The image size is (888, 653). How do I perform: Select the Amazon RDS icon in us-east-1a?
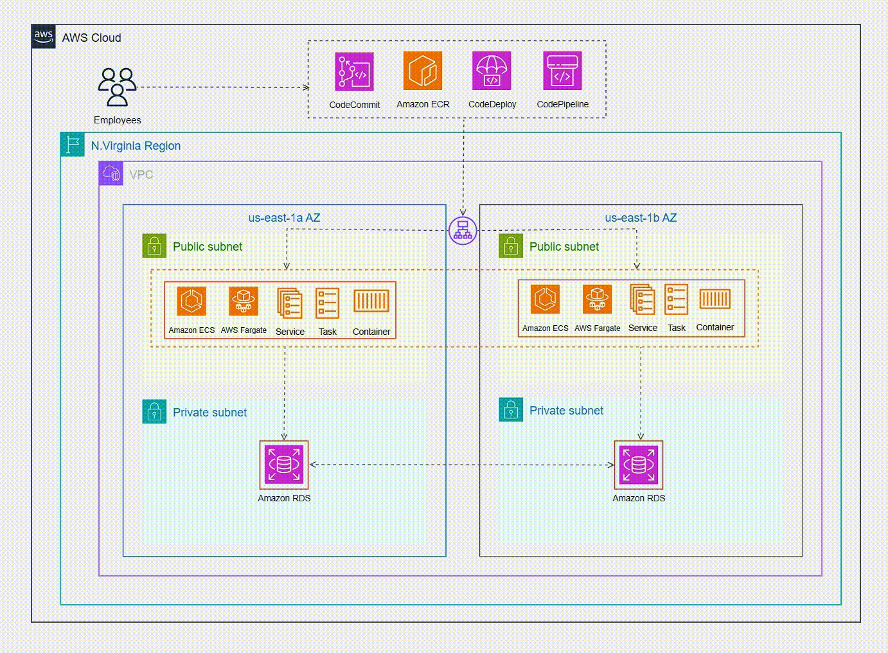coord(284,464)
